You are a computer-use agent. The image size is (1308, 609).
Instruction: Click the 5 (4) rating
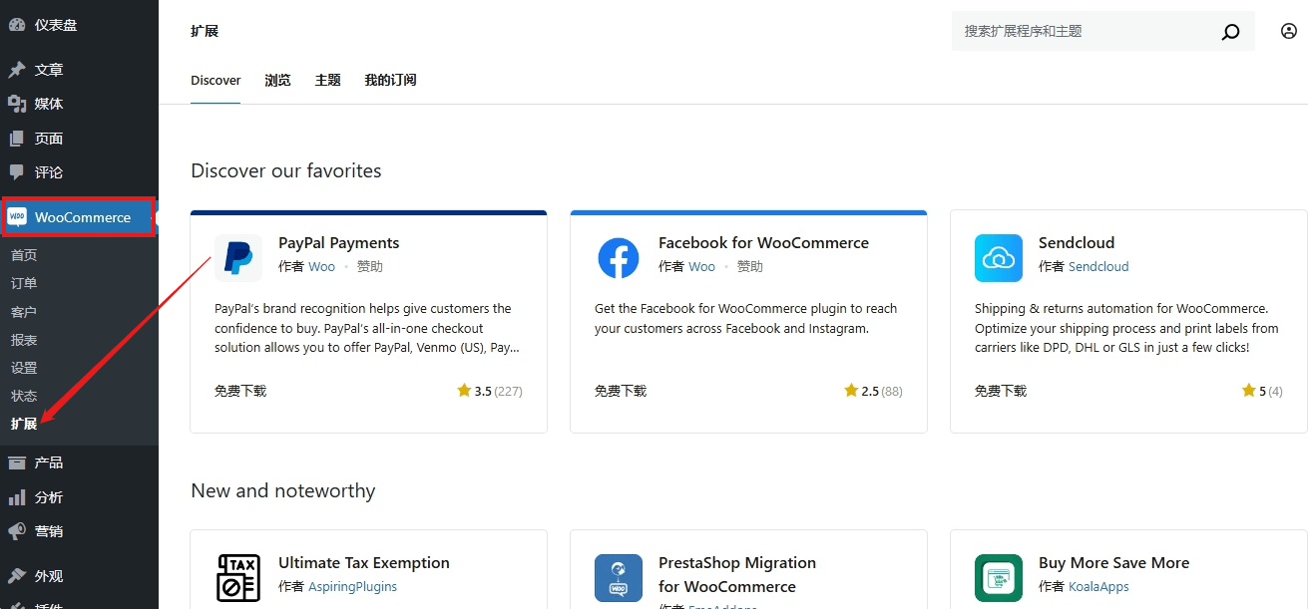1262,391
